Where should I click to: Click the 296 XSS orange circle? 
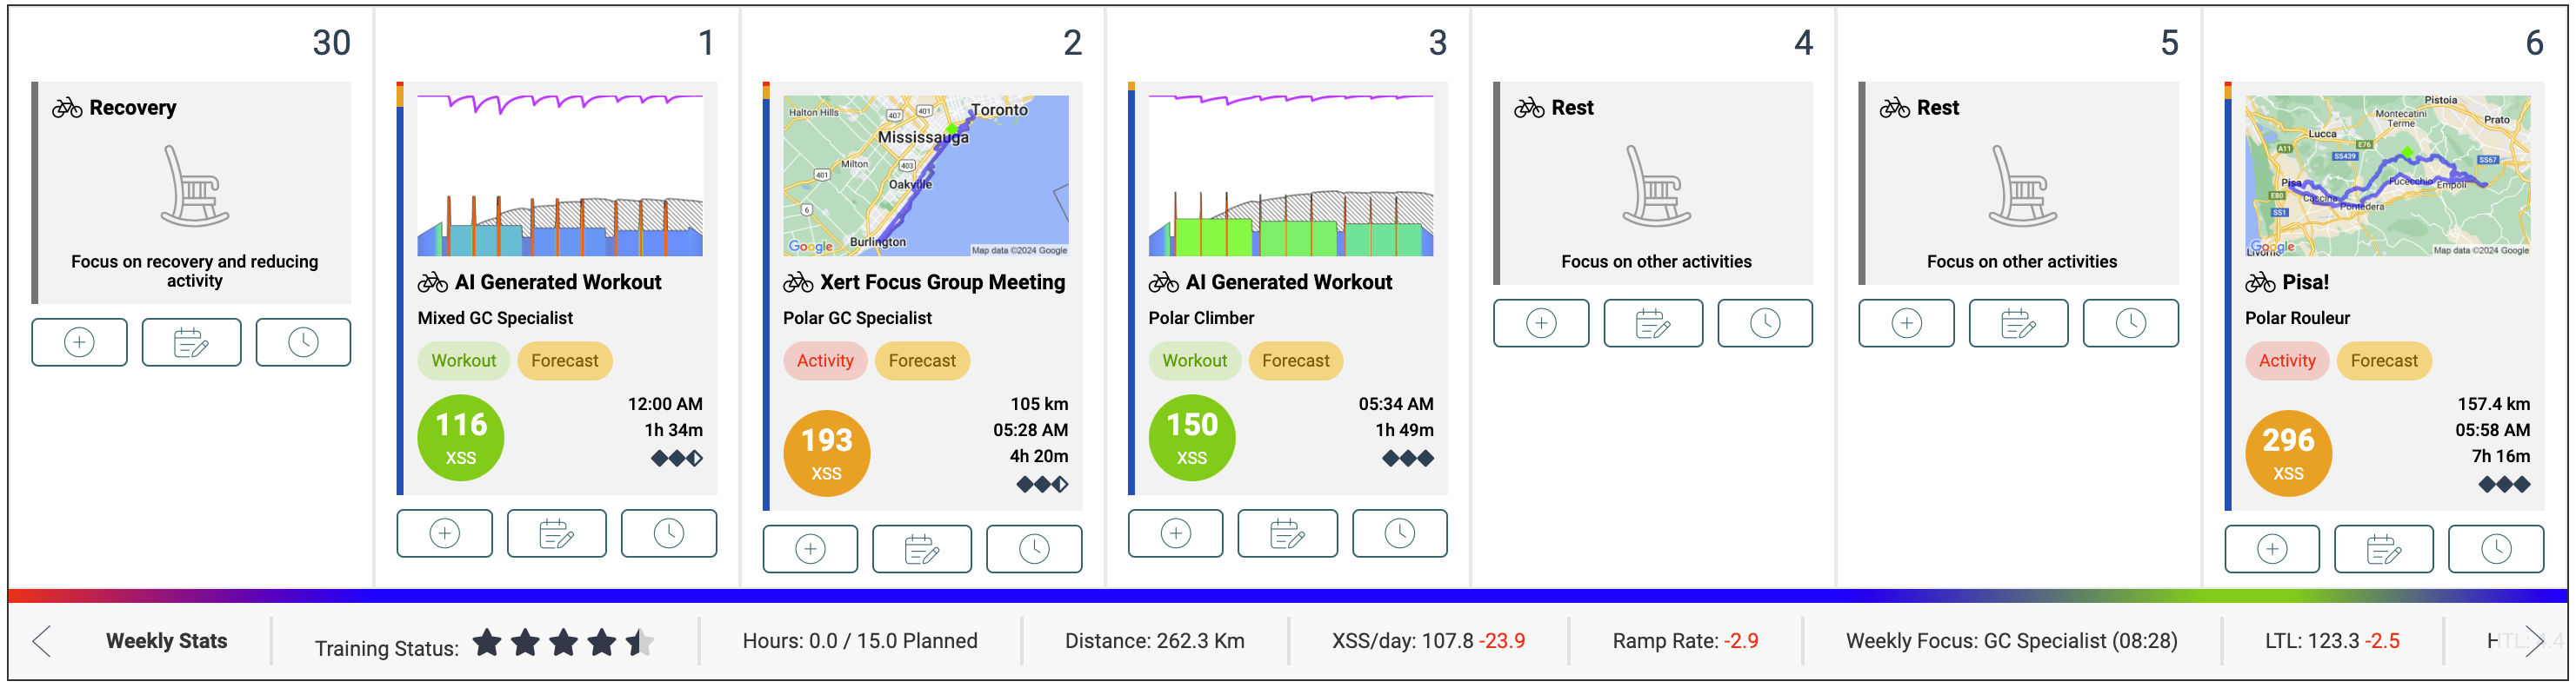coord(2288,453)
